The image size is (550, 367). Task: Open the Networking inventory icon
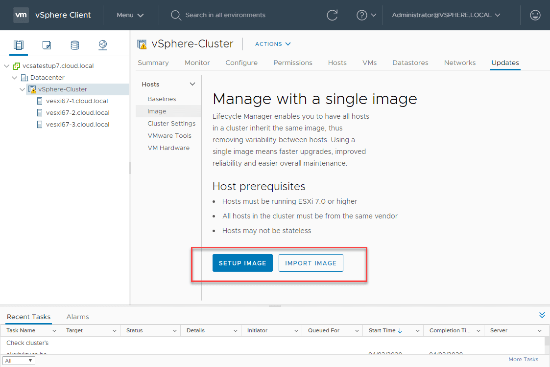[103, 45]
